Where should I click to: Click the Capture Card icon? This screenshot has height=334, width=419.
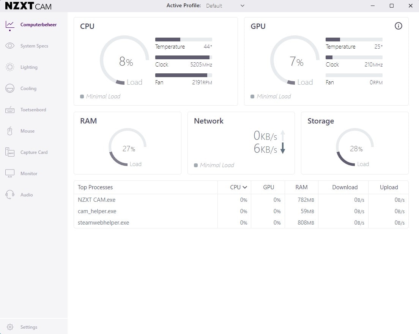click(x=10, y=152)
